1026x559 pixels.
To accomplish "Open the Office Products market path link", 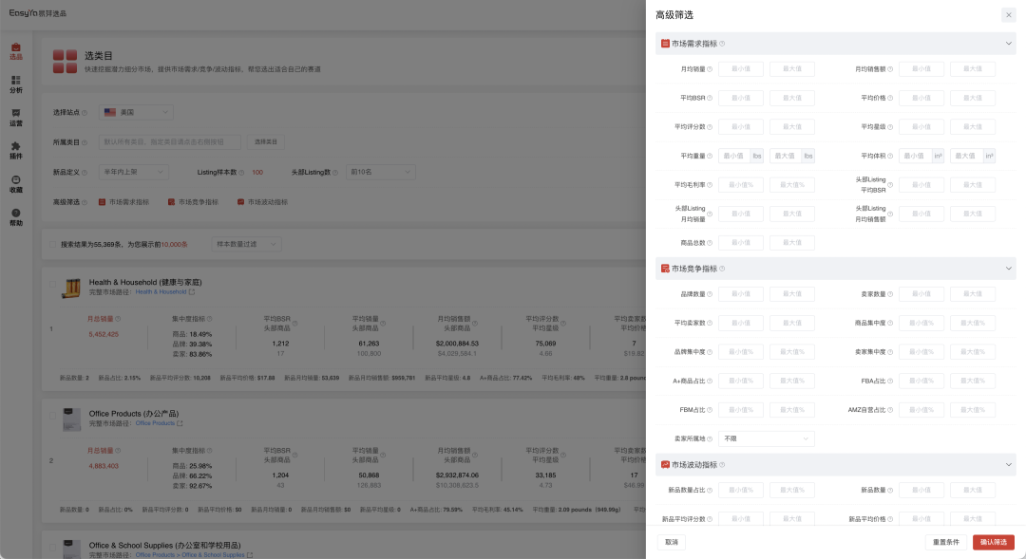I will pos(155,423).
